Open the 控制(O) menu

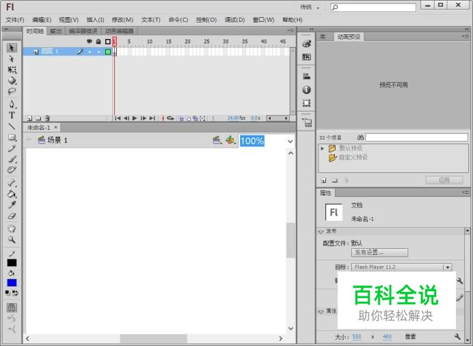[206, 20]
